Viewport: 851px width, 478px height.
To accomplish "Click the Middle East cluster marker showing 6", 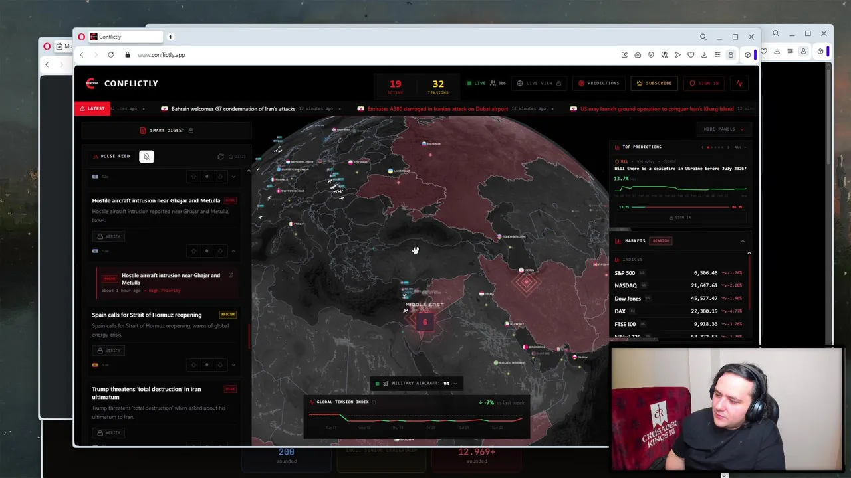I will 425,323.
